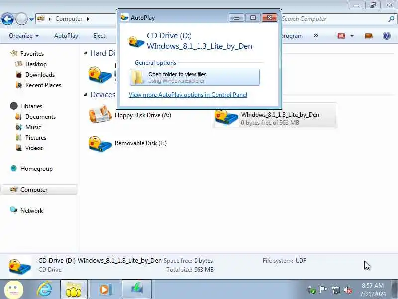Collapse the Hard Disk Drives group

point(85,53)
